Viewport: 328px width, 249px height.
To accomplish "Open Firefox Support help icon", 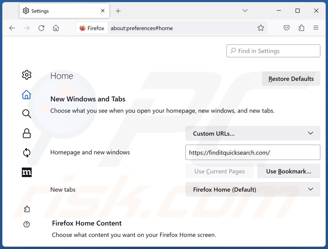I will click(x=27, y=225).
